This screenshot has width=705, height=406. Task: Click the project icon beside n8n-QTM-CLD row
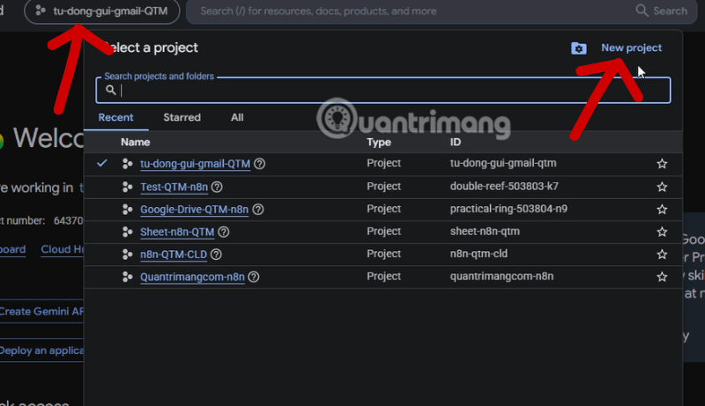[x=127, y=255]
